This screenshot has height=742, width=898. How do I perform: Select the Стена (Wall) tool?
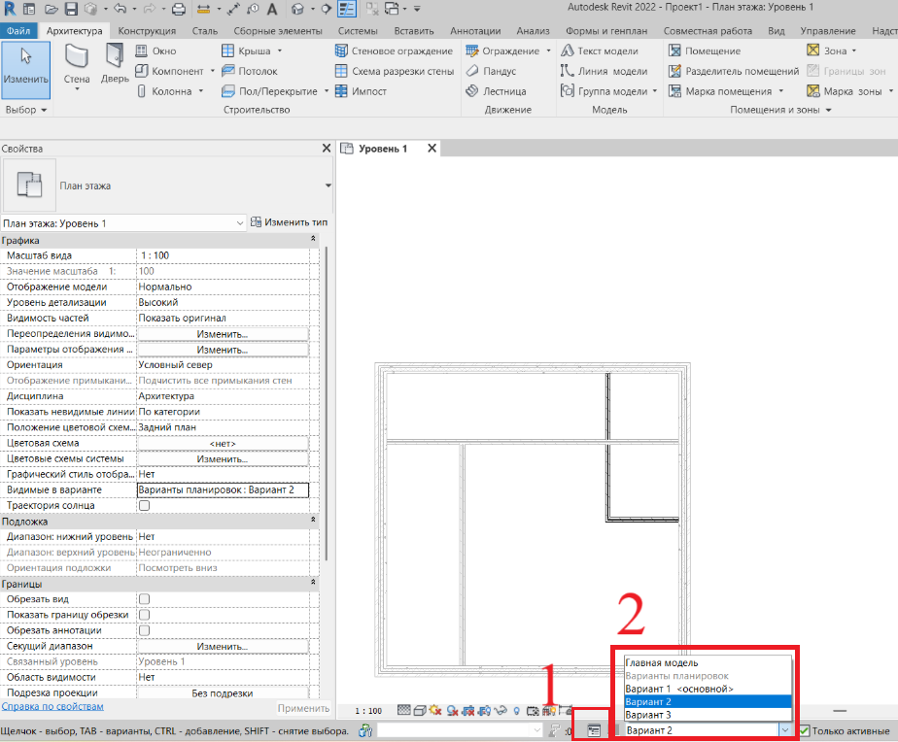point(77,68)
